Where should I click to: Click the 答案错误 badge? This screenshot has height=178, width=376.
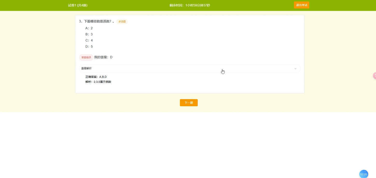point(86,57)
